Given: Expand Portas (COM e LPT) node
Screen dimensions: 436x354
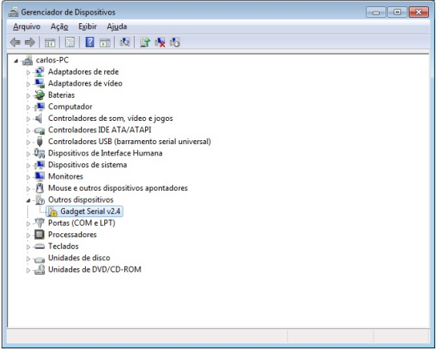Looking at the screenshot, I should click(x=28, y=223).
